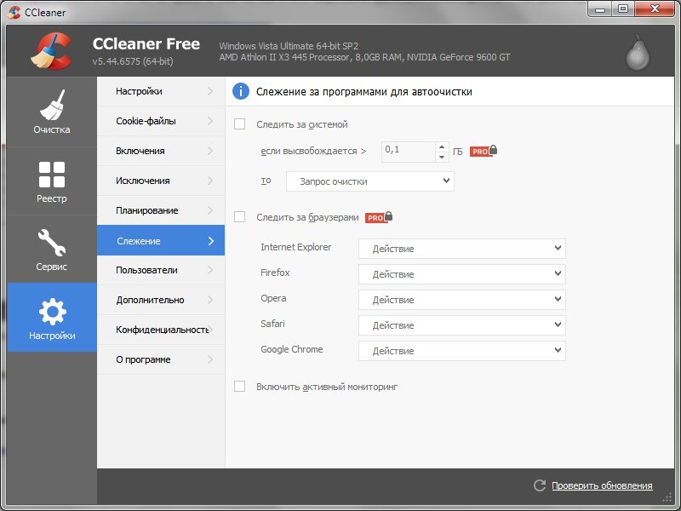The image size is (681, 511).
Task: Decrease the ГБ value with down arrow
Action: click(442, 157)
